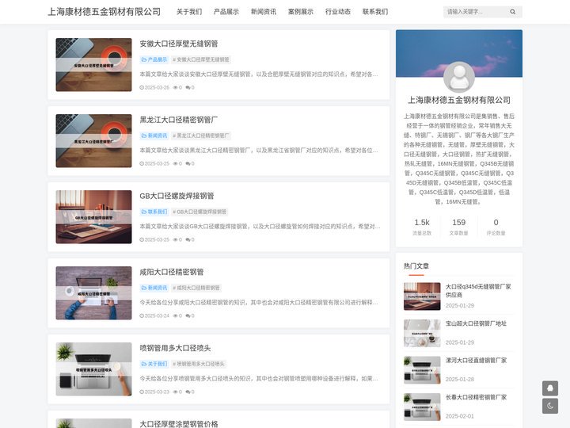Viewport: 570px width, 428px height.
Task: Click the thumbnail for 黑龙江大口径精密钢管厂
Action: click(x=93, y=141)
